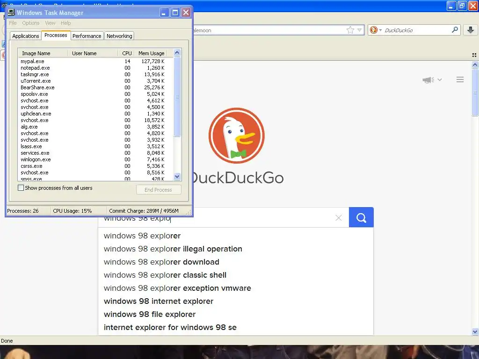The image size is (479, 359).
Task: Select the Processes tab
Action: coord(56,35)
